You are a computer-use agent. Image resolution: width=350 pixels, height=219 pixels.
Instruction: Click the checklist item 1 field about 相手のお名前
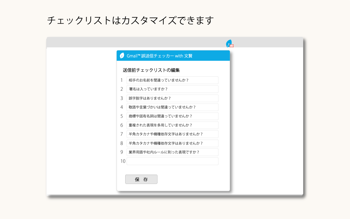pyautogui.click(x=172, y=80)
